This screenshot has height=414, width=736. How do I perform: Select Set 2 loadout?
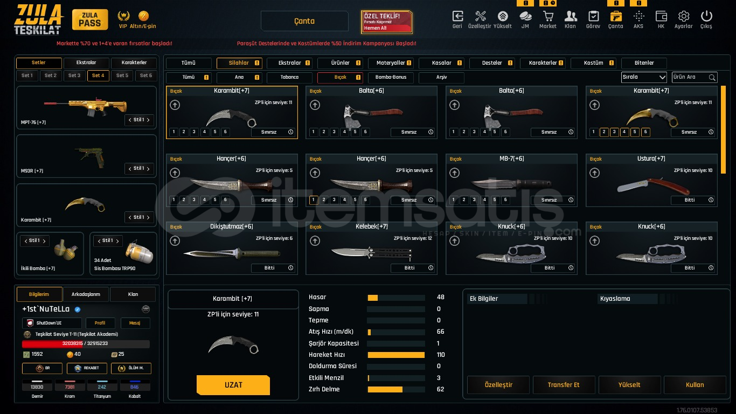click(x=51, y=75)
